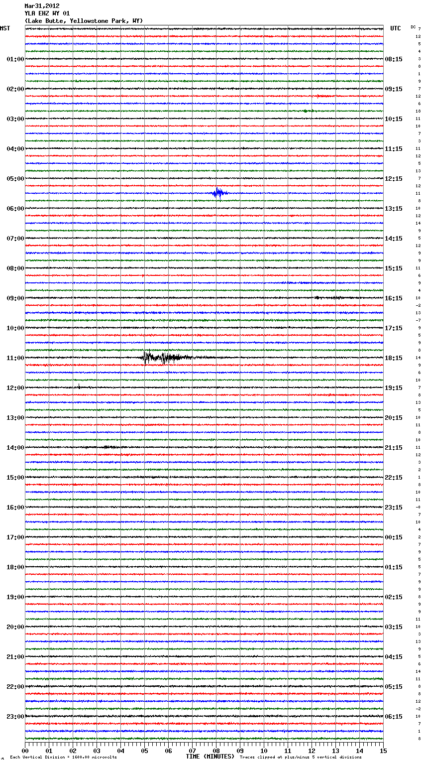423x764 pixels.
Task: Click the 16:15 UTC time label
Action: point(394,298)
